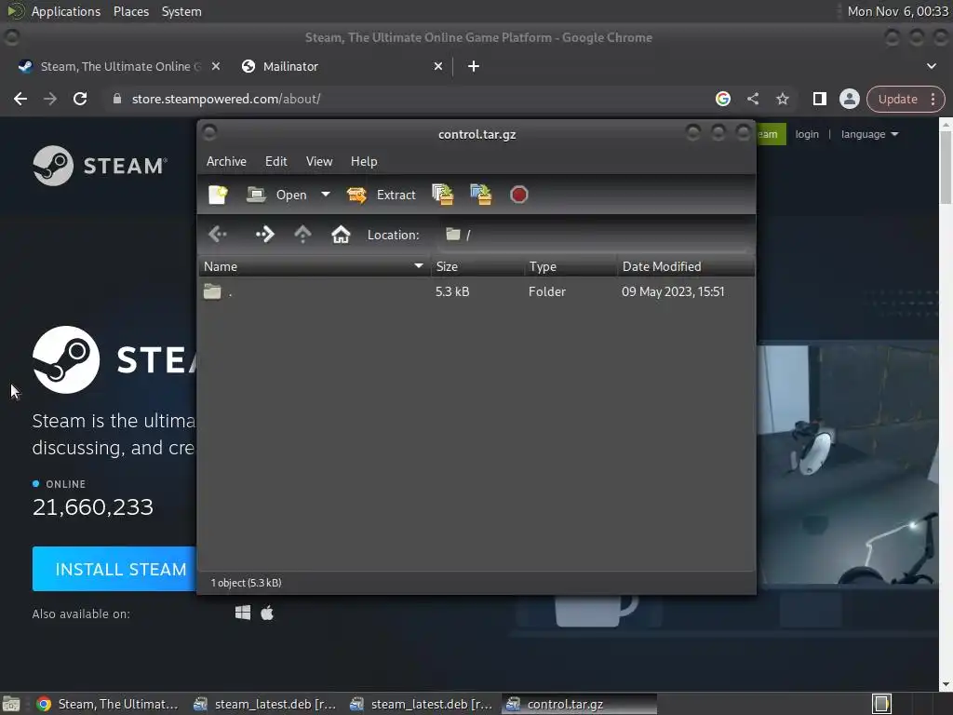Image resolution: width=953 pixels, height=715 pixels.
Task: Click the Steam login link
Action: pos(807,134)
